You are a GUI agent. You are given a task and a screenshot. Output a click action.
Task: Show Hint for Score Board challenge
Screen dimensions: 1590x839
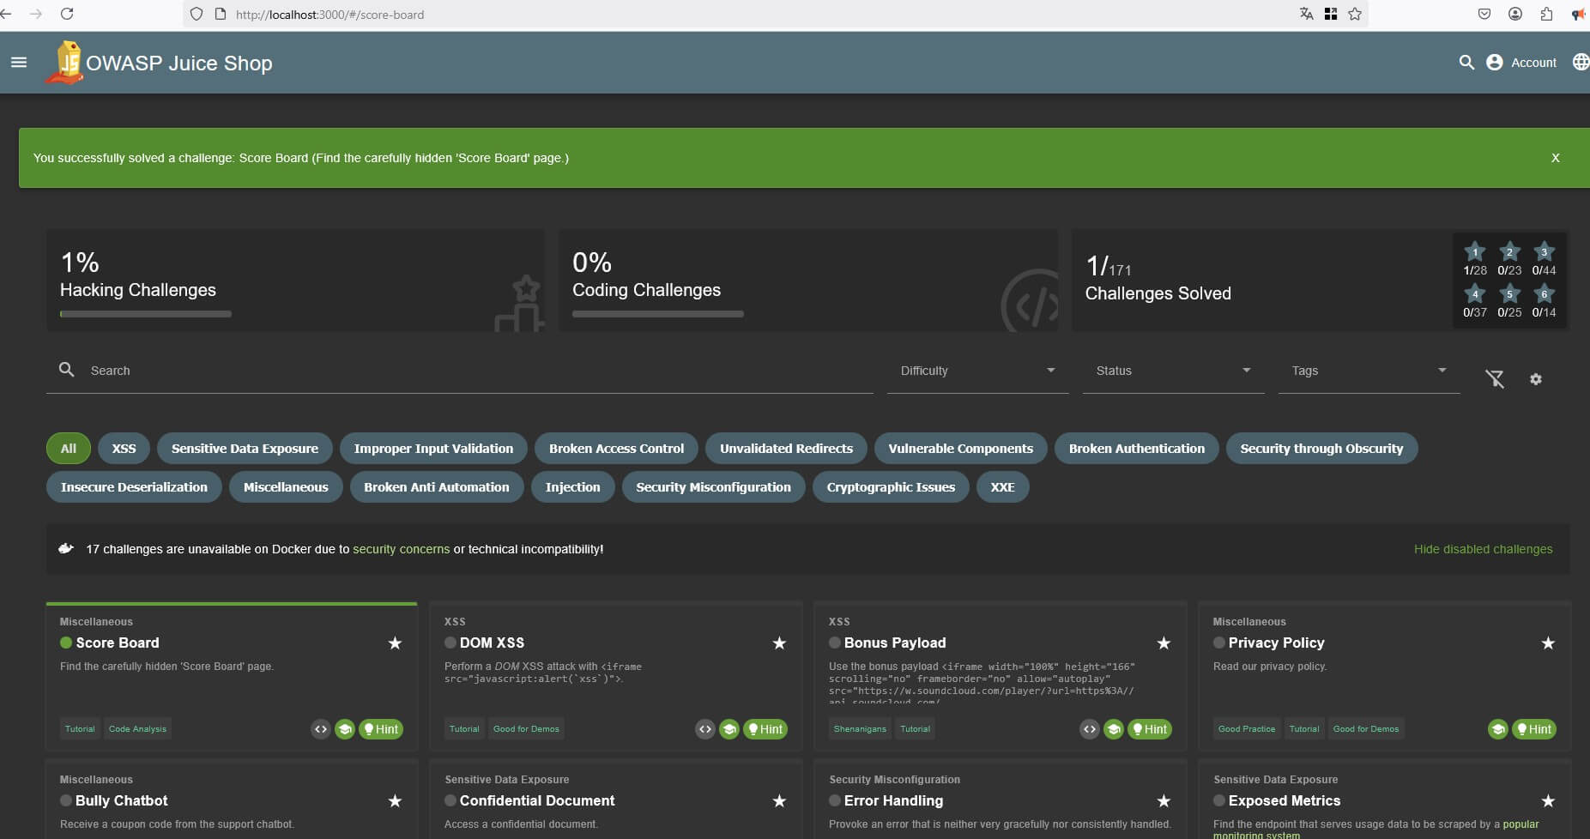(381, 729)
